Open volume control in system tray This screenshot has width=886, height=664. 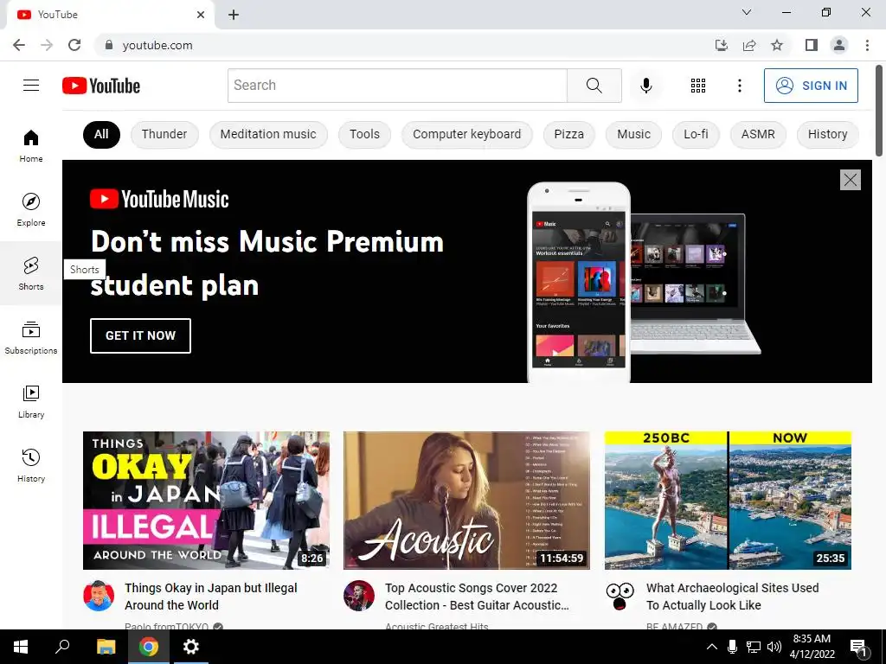click(x=774, y=647)
